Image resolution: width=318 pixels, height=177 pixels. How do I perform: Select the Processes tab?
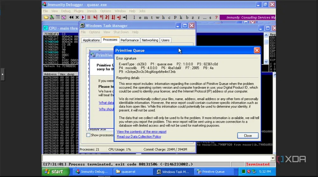(110, 40)
